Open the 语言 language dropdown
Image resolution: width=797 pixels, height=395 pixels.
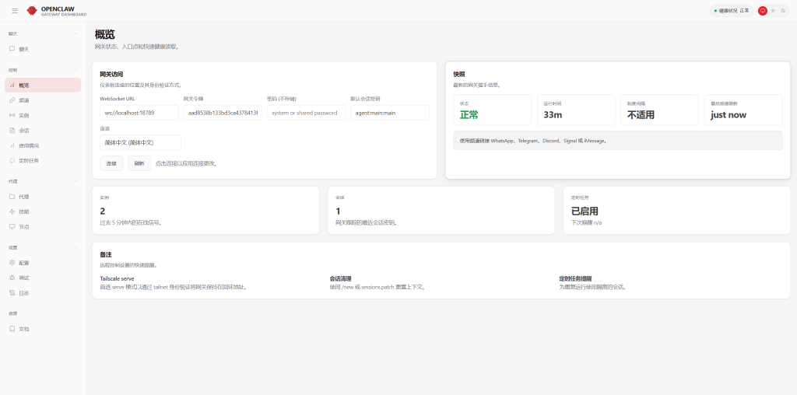[140, 142]
